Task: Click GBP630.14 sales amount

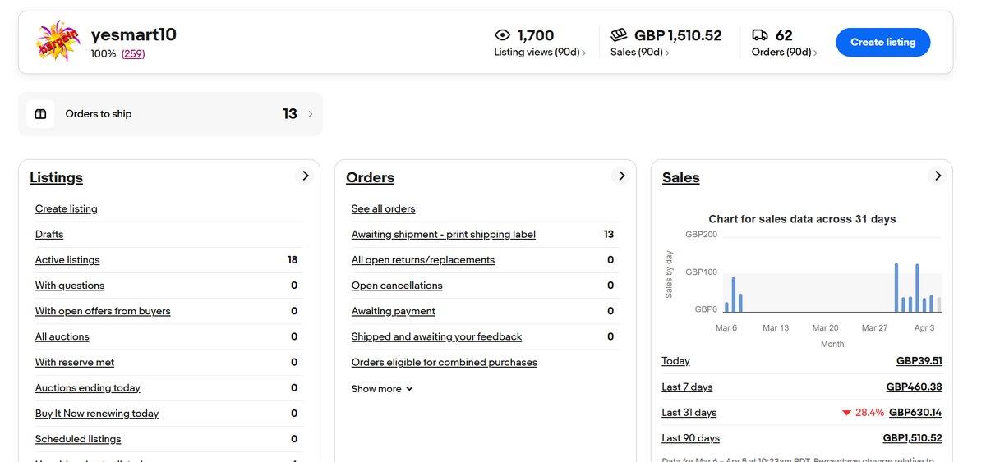Action: click(915, 412)
